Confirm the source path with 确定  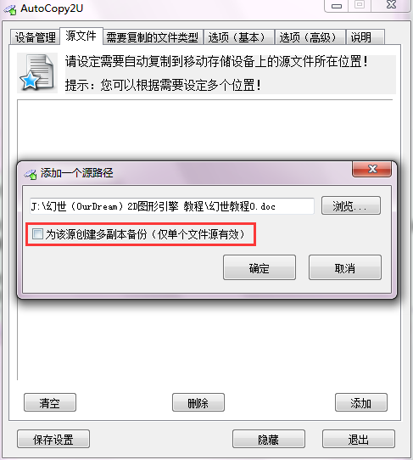[260, 267]
